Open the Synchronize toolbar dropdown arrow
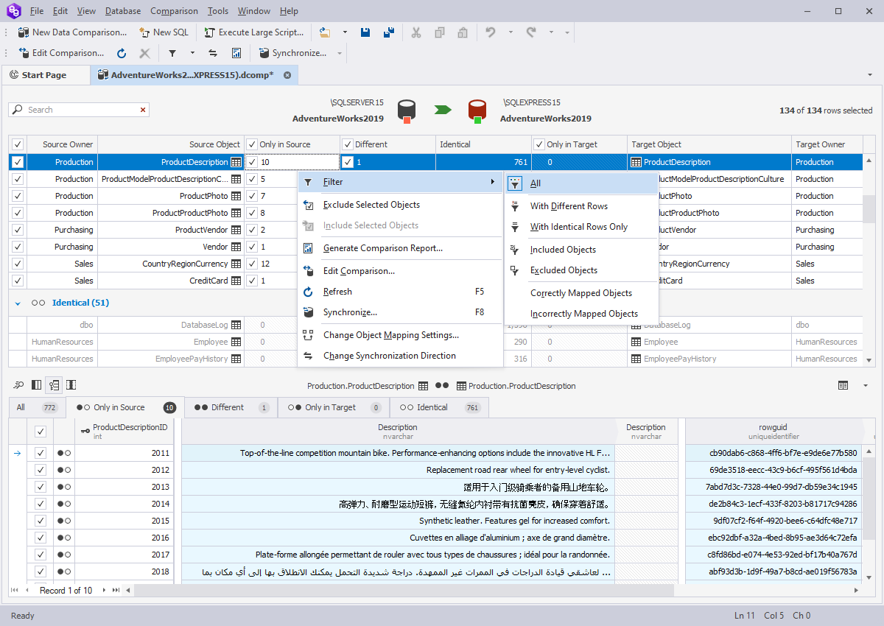 [340, 52]
